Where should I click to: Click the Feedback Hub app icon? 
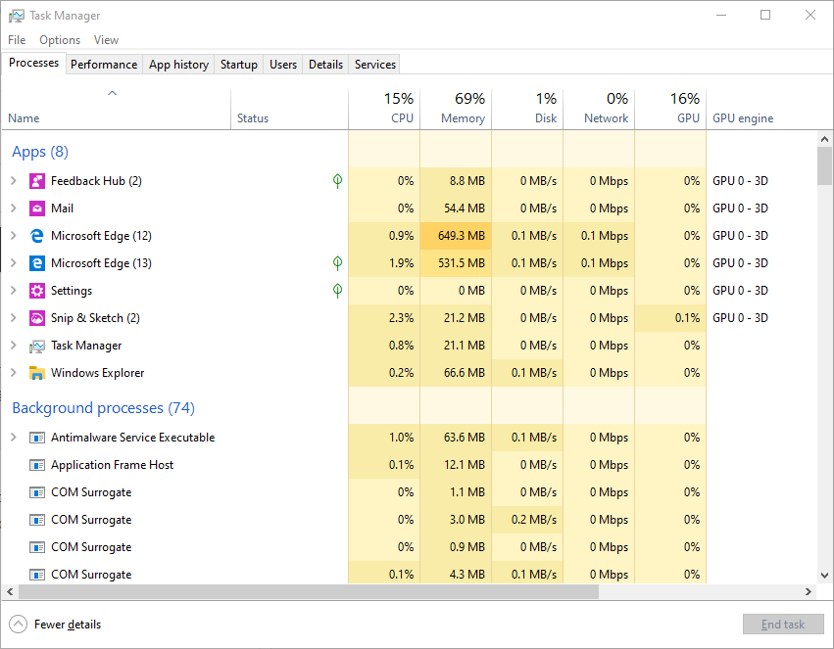[36, 181]
